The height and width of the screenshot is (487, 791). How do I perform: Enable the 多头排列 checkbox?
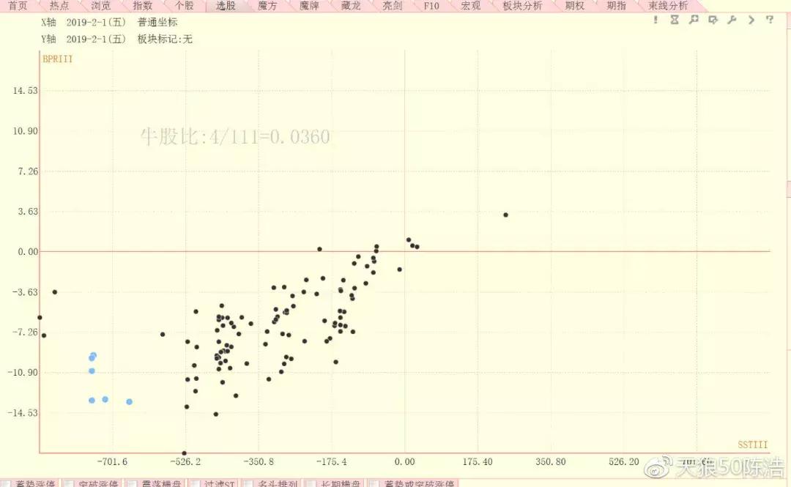[250, 484]
